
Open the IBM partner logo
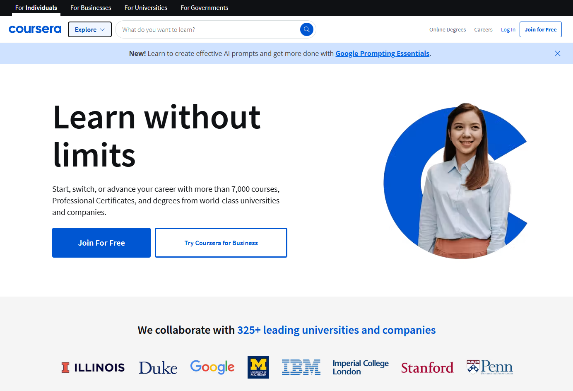[x=301, y=367]
